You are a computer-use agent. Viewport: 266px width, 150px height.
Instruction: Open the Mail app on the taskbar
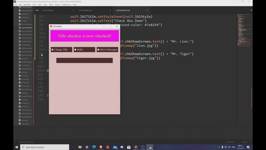click(x=115, y=147)
